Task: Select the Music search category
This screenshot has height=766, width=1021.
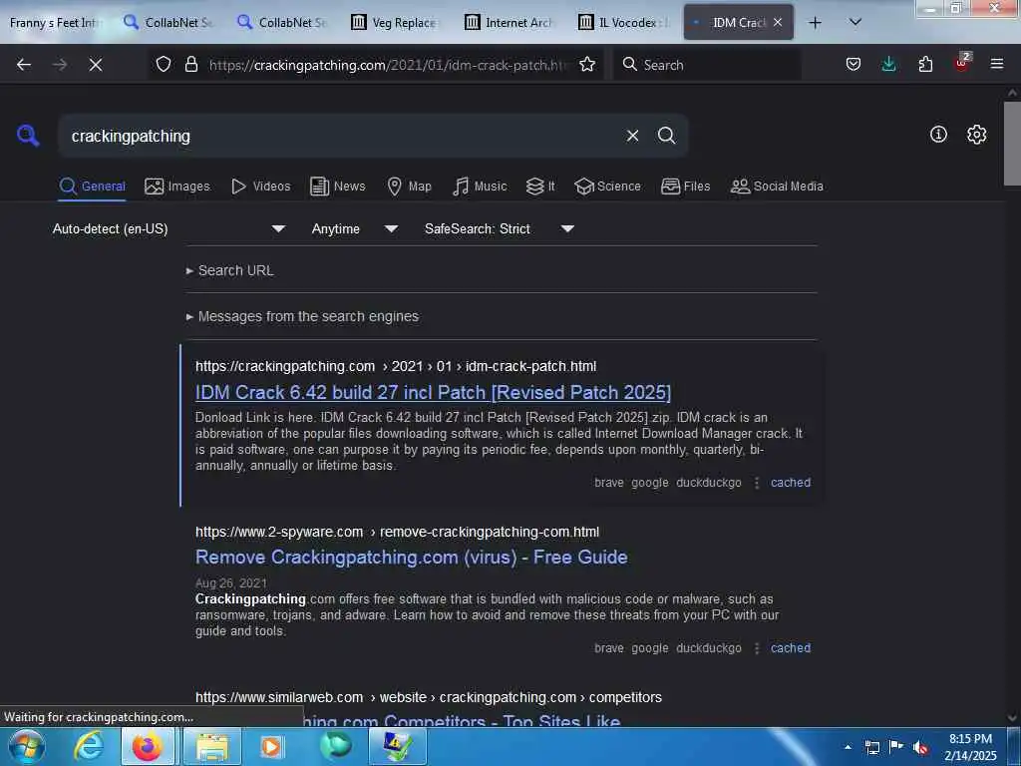Action: (x=480, y=187)
